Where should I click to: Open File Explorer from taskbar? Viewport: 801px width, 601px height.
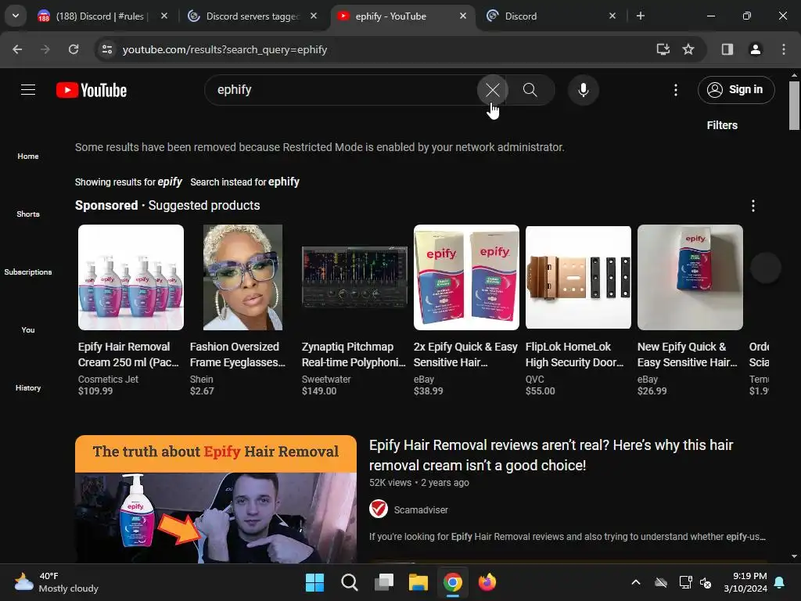[418, 582]
